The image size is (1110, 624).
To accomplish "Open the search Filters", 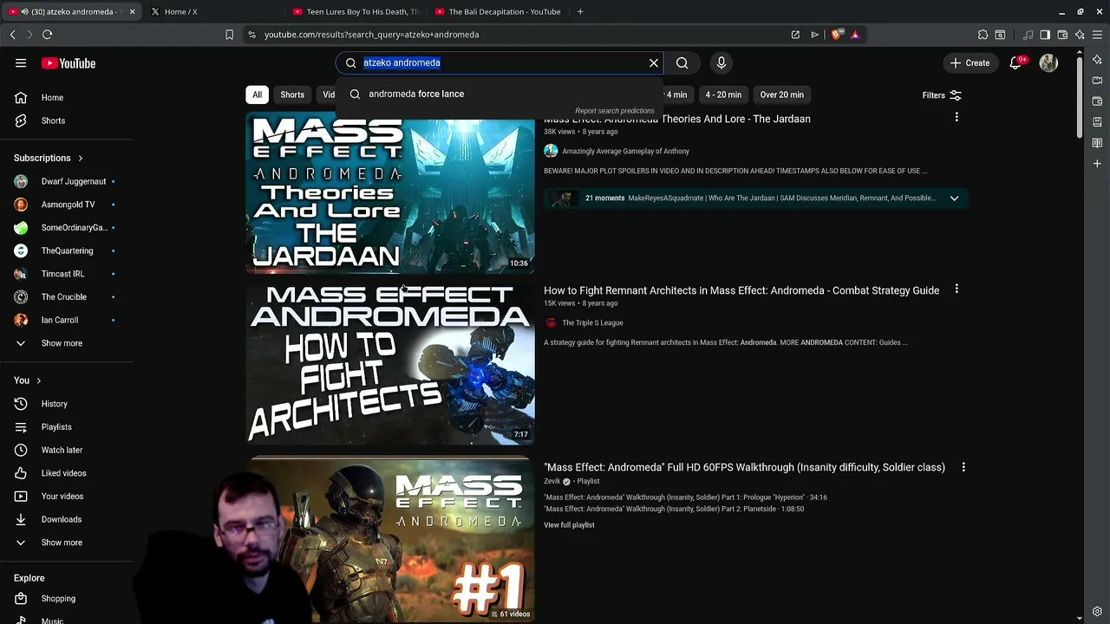I will click(x=942, y=95).
